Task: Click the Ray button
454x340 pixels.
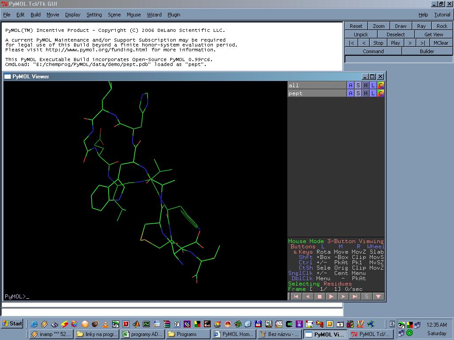Action: 422,26
